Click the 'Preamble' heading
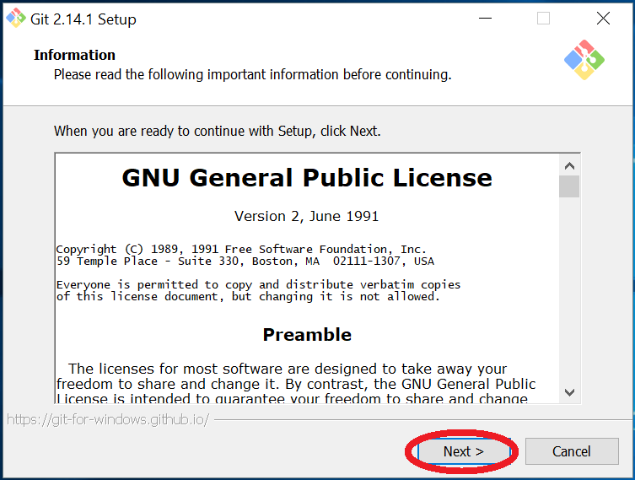This screenshot has width=635, height=480. click(x=307, y=335)
